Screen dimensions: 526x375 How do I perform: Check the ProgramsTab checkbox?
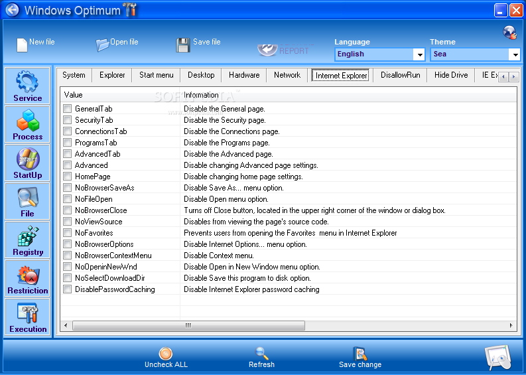68,142
